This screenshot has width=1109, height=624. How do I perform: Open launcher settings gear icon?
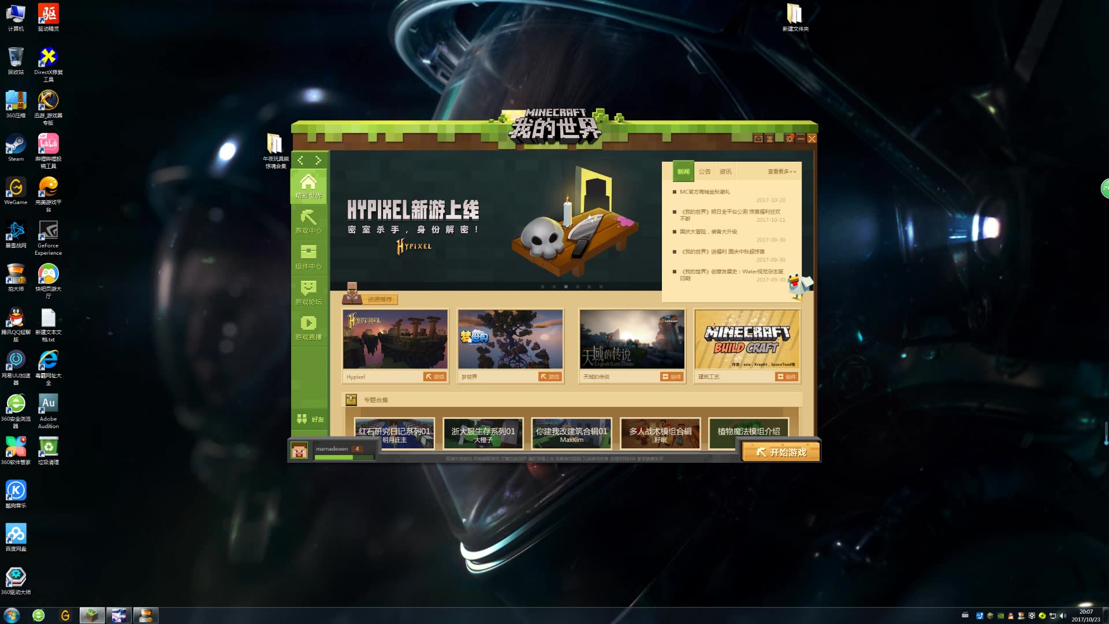[x=790, y=139]
